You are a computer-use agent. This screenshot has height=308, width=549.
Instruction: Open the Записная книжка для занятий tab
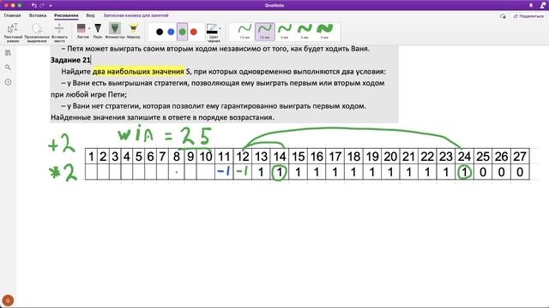(136, 15)
